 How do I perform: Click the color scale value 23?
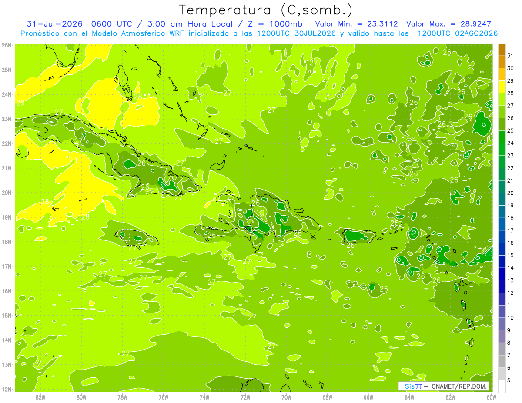point(510,156)
